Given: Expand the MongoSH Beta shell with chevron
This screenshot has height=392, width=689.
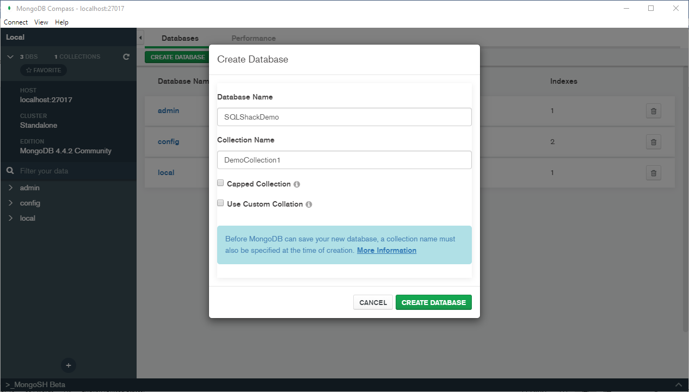Looking at the screenshot, I should tap(678, 384).
